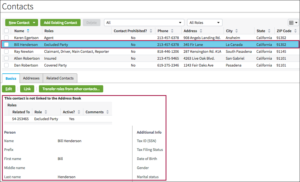Sort the Contact Prohibited? column
Image resolution: width=300 pixels, height=182 pixels.
[x=151, y=31]
